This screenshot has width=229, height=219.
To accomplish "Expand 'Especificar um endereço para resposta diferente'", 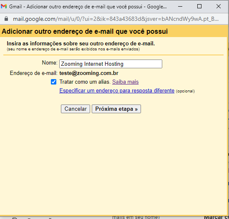I will (117, 90).
